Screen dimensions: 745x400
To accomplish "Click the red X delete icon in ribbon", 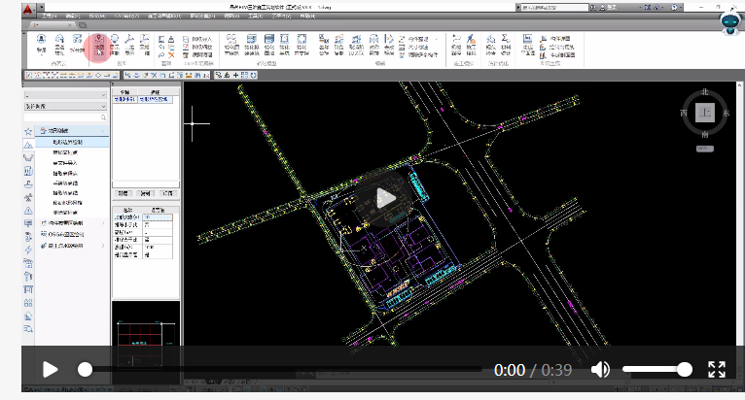I will [x=171, y=55].
